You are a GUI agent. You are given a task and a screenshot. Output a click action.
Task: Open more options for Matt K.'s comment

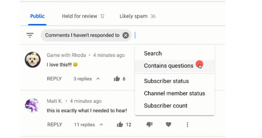(187, 125)
